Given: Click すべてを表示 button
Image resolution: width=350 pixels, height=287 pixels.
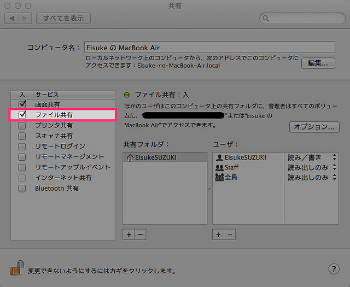Looking at the screenshot, I should click(63, 18).
